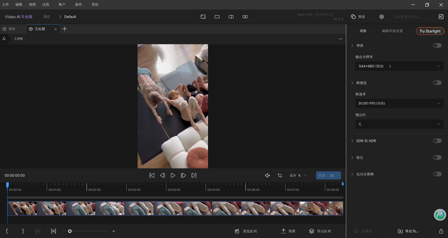Toggle the right panel collapse icon
This screenshot has height=238, width=448.
(x=441, y=17)
